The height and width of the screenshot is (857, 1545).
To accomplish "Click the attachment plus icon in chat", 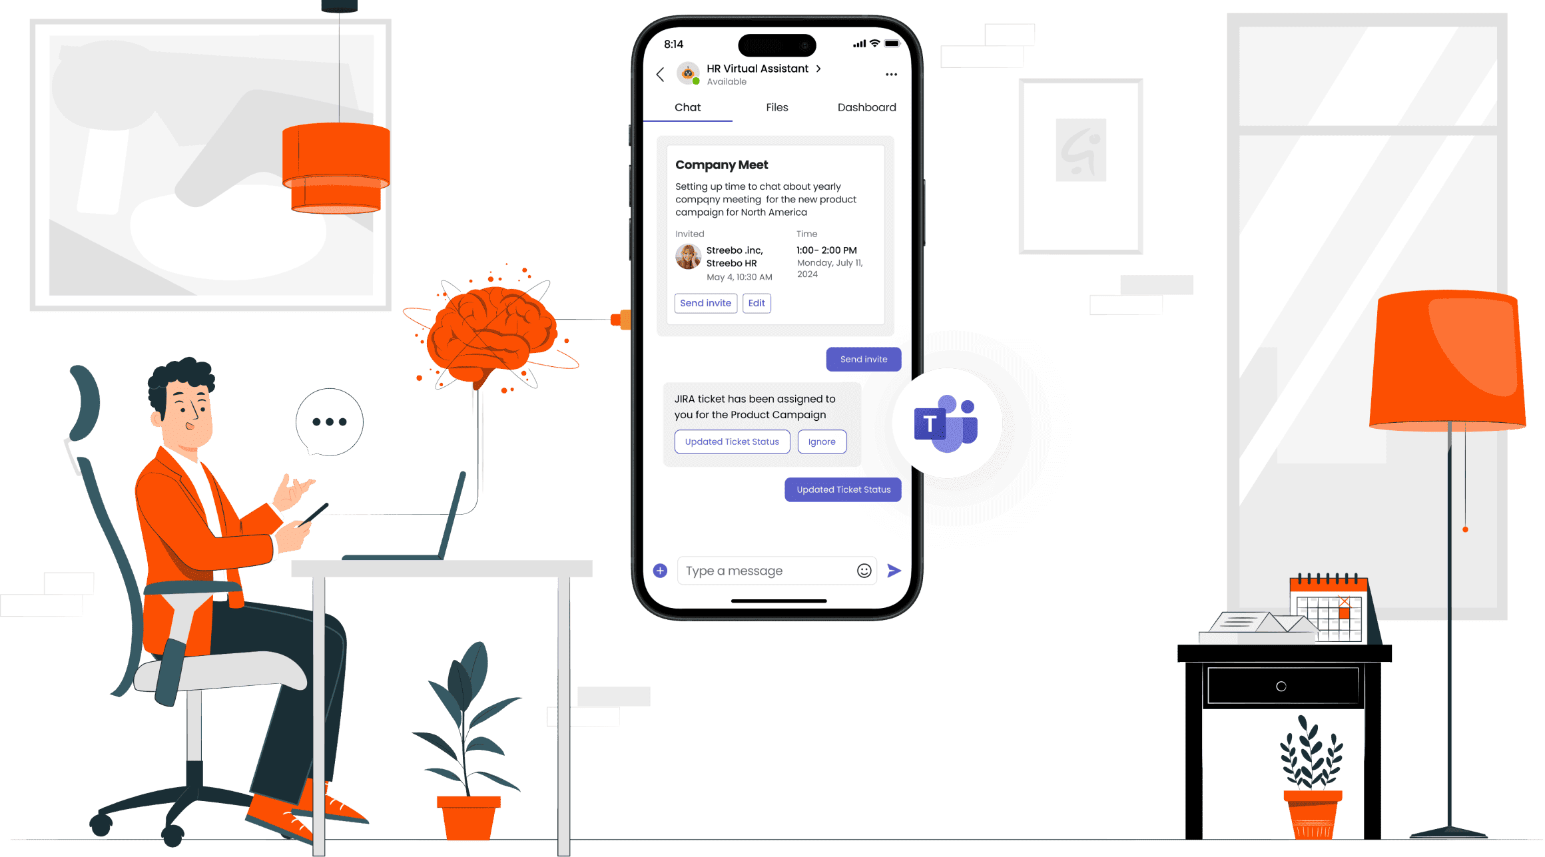I will coord(659,570).
